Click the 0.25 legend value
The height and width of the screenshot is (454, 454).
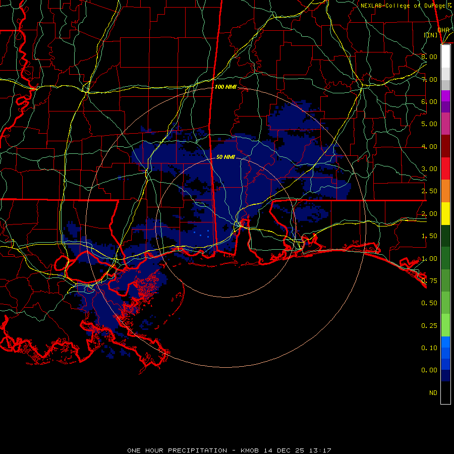point(429,326)
